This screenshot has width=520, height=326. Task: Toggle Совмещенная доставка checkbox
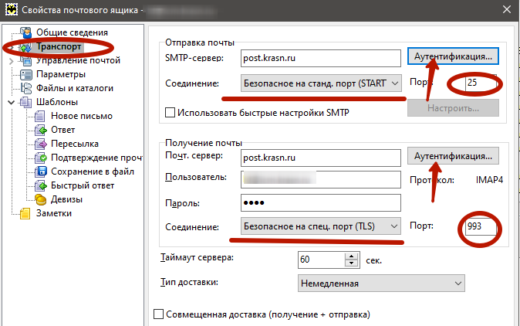point(160,314)
